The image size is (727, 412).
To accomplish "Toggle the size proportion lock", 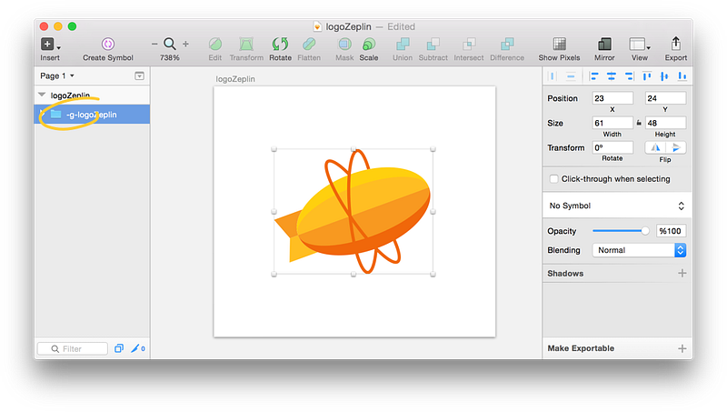I will point(639,123).
